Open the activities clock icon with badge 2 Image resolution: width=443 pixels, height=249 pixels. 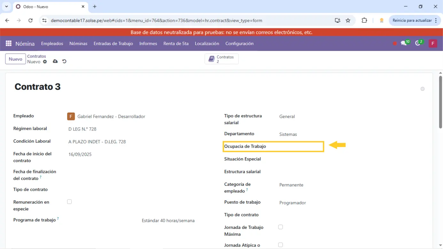[x=418, y=43]
